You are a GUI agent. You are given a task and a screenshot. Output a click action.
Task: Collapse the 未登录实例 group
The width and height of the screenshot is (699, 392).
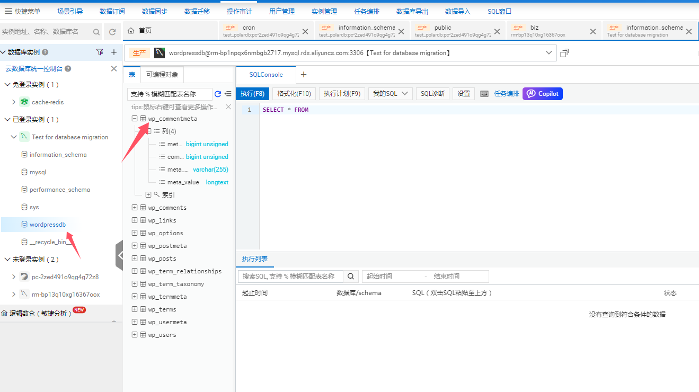point(7,260)
